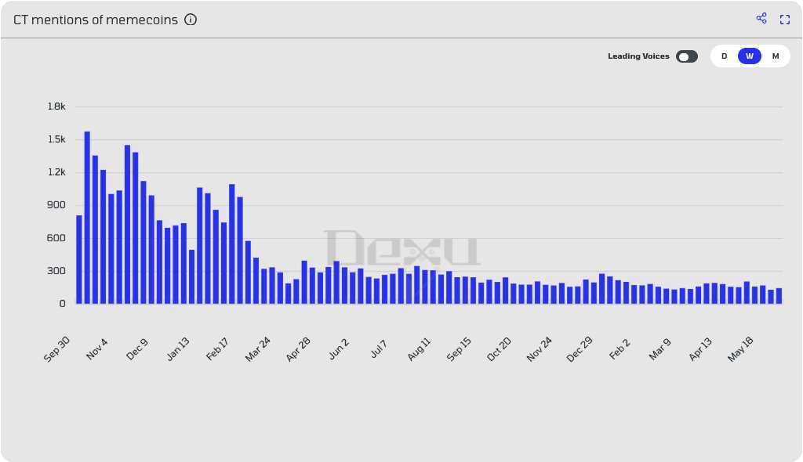
Task: Click the 'Aug 11' x-axis label
Action: click(419, 349)
